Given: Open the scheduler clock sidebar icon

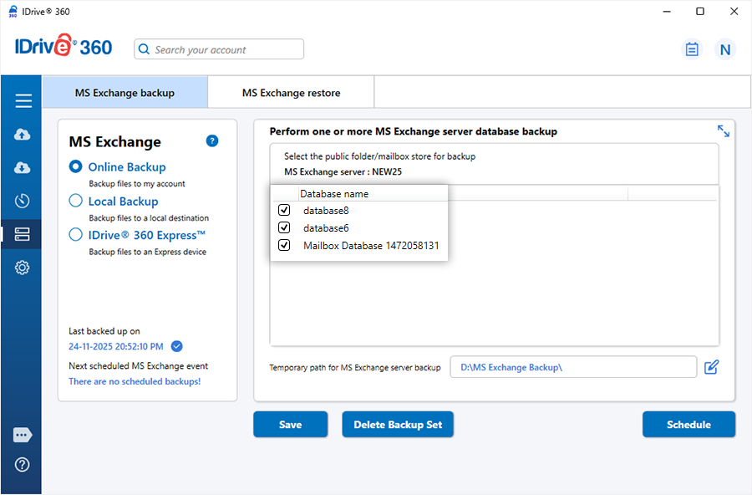Looking at the screenshot, I should click(23, 201).
